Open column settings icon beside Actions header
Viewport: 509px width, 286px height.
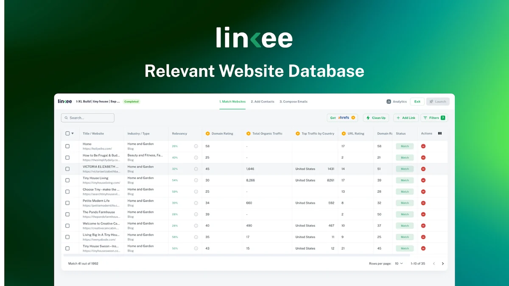(x=440, y=133)
